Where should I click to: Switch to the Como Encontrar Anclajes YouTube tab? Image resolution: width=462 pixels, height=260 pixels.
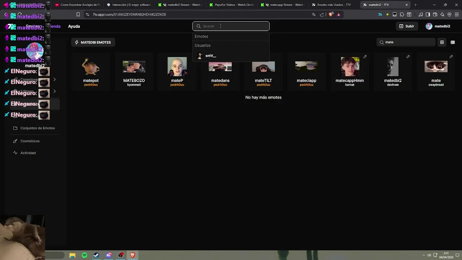pyautogui.click(x=77, y=5)
